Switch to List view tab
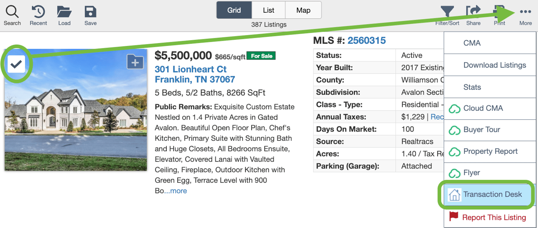Screen dimensions: 538x228 pyautogui.click(x=269, y=10)
